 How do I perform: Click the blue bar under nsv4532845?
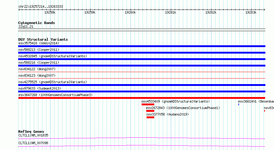[x=142, y=59]
